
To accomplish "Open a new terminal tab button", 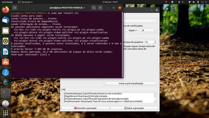I will pyautogui.click(x=15, y=8).
